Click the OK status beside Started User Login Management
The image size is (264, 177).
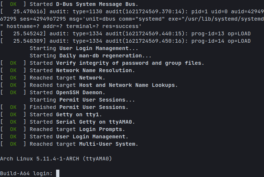pos(13,137)
